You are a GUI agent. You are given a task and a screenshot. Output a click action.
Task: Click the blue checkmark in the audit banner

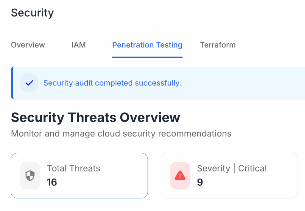click(29, 83)
